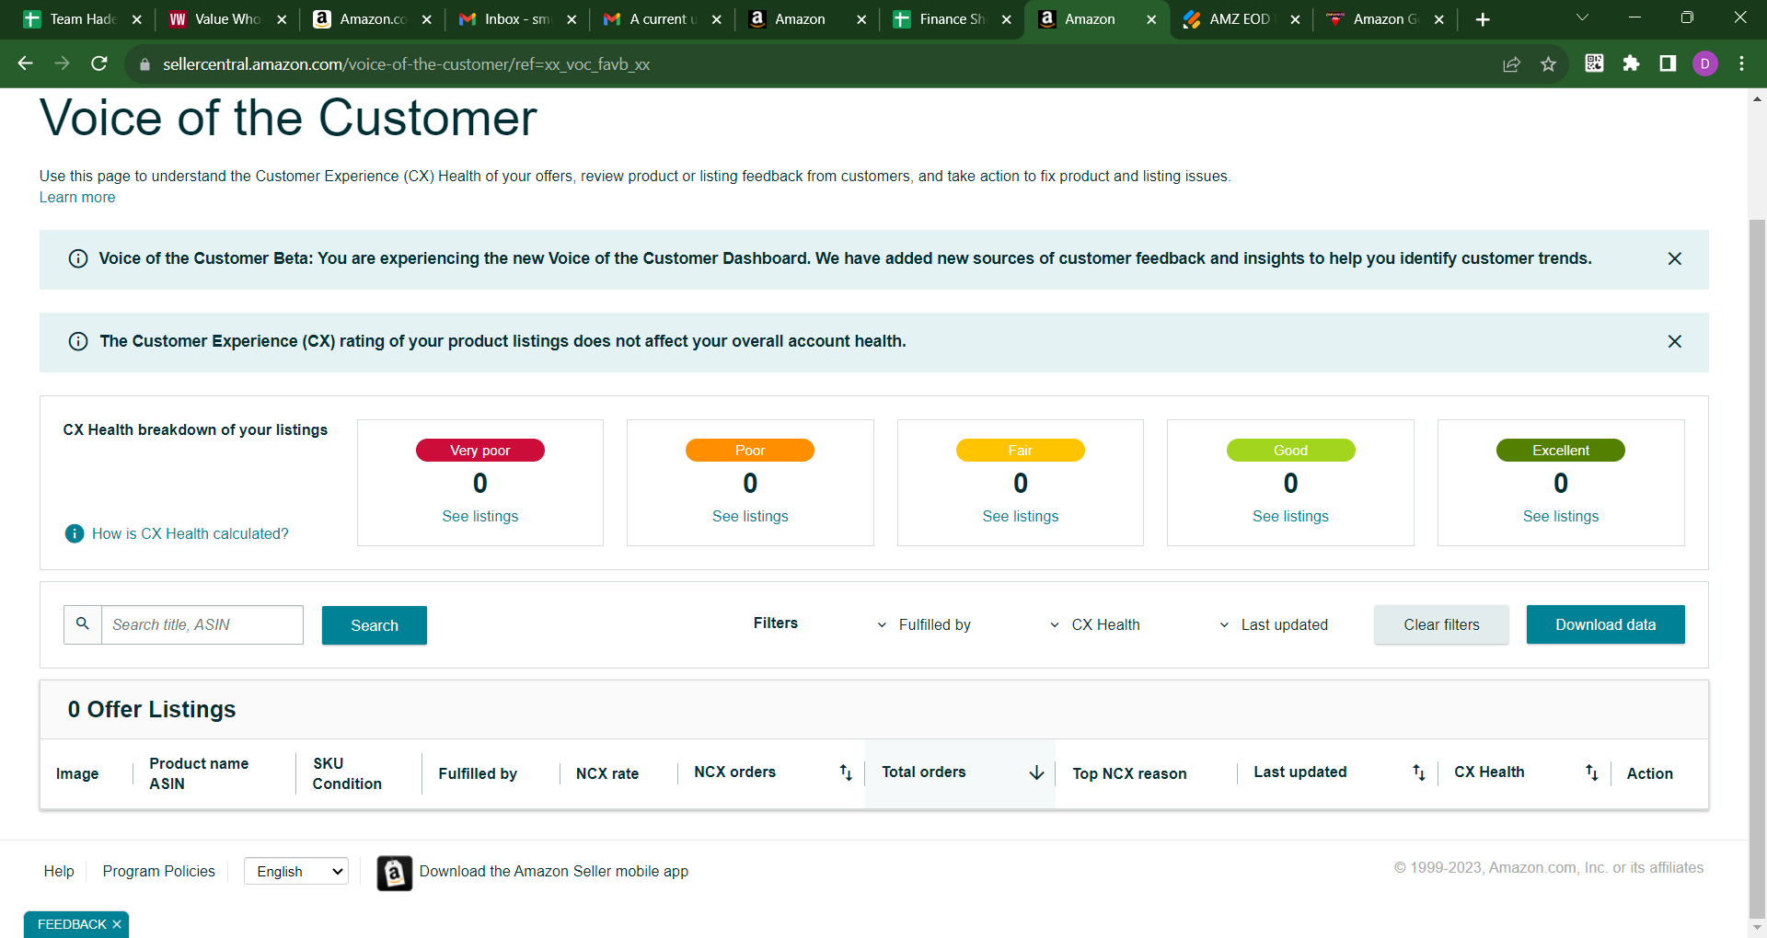Sort by CX Health column arrows

click(1591, 773)
